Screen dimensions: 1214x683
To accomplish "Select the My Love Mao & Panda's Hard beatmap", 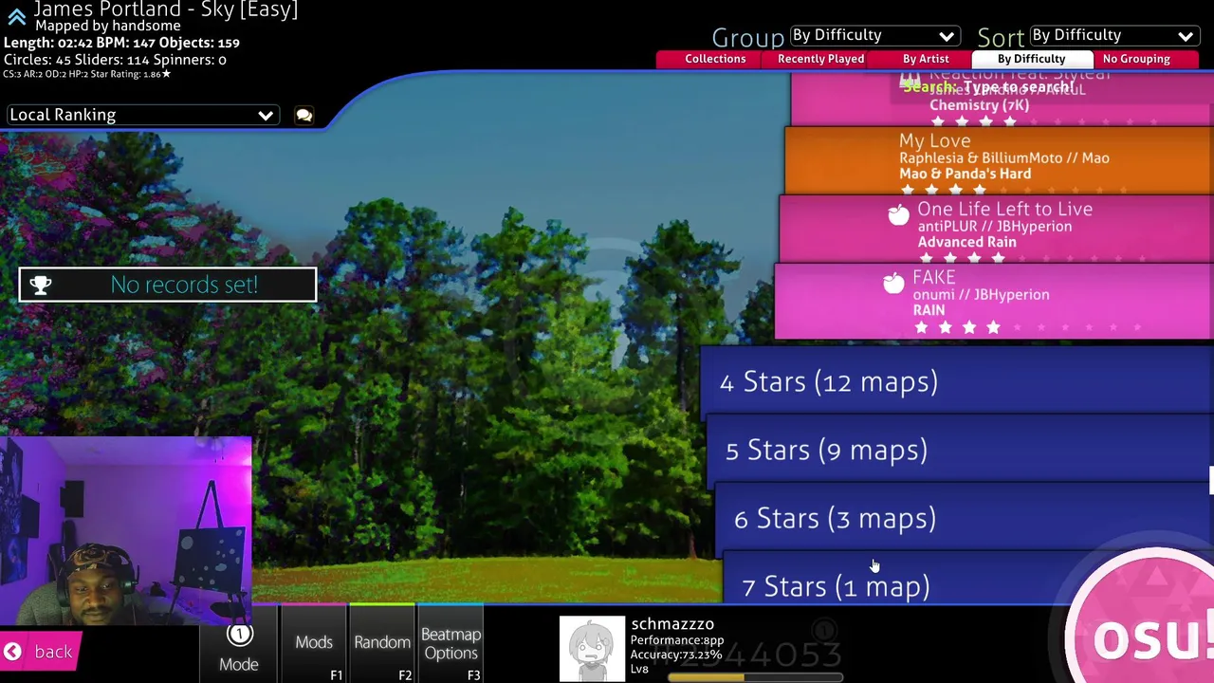I will pyautogui.click(x=998, y=159).
